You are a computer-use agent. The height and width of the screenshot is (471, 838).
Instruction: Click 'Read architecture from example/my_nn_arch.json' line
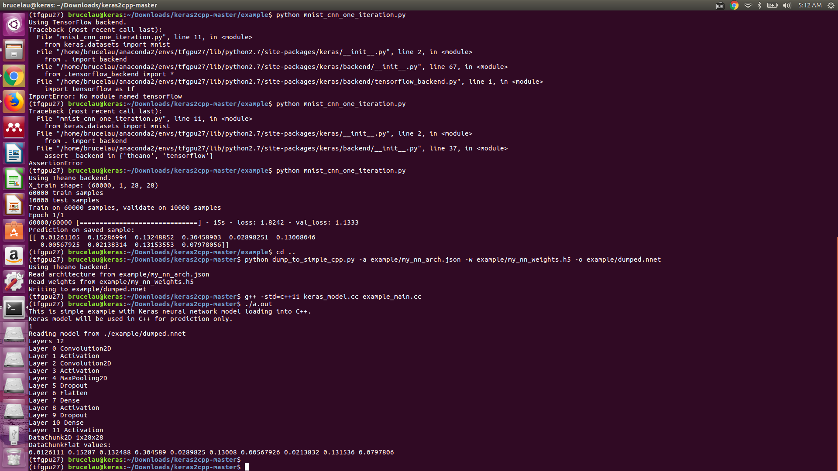point(119,274)
